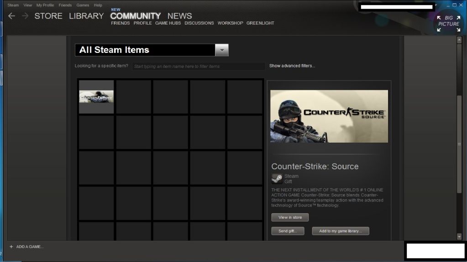Click the page scrollbar down arrow
The width and height of the screenshot is (467, 262).
[459, 237]
